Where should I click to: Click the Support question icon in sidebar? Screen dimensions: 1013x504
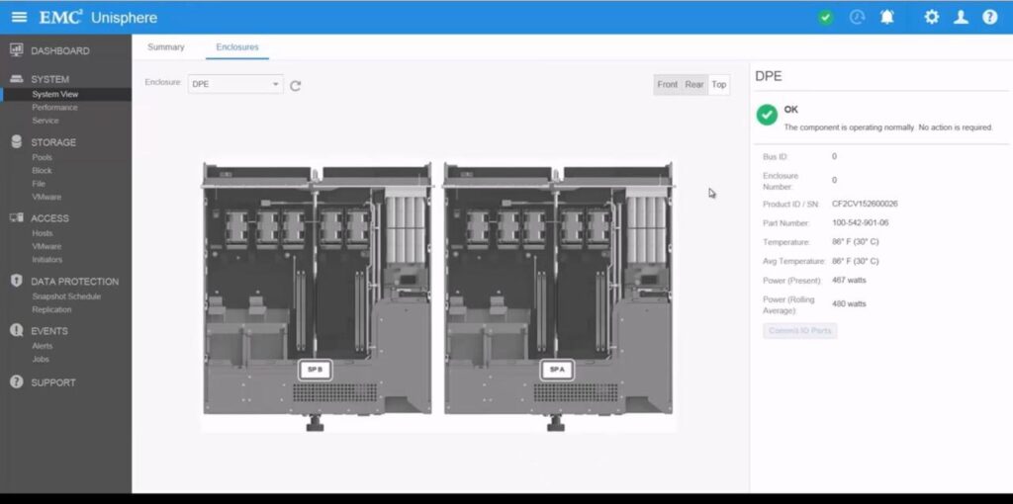click(x=17, y=382)
